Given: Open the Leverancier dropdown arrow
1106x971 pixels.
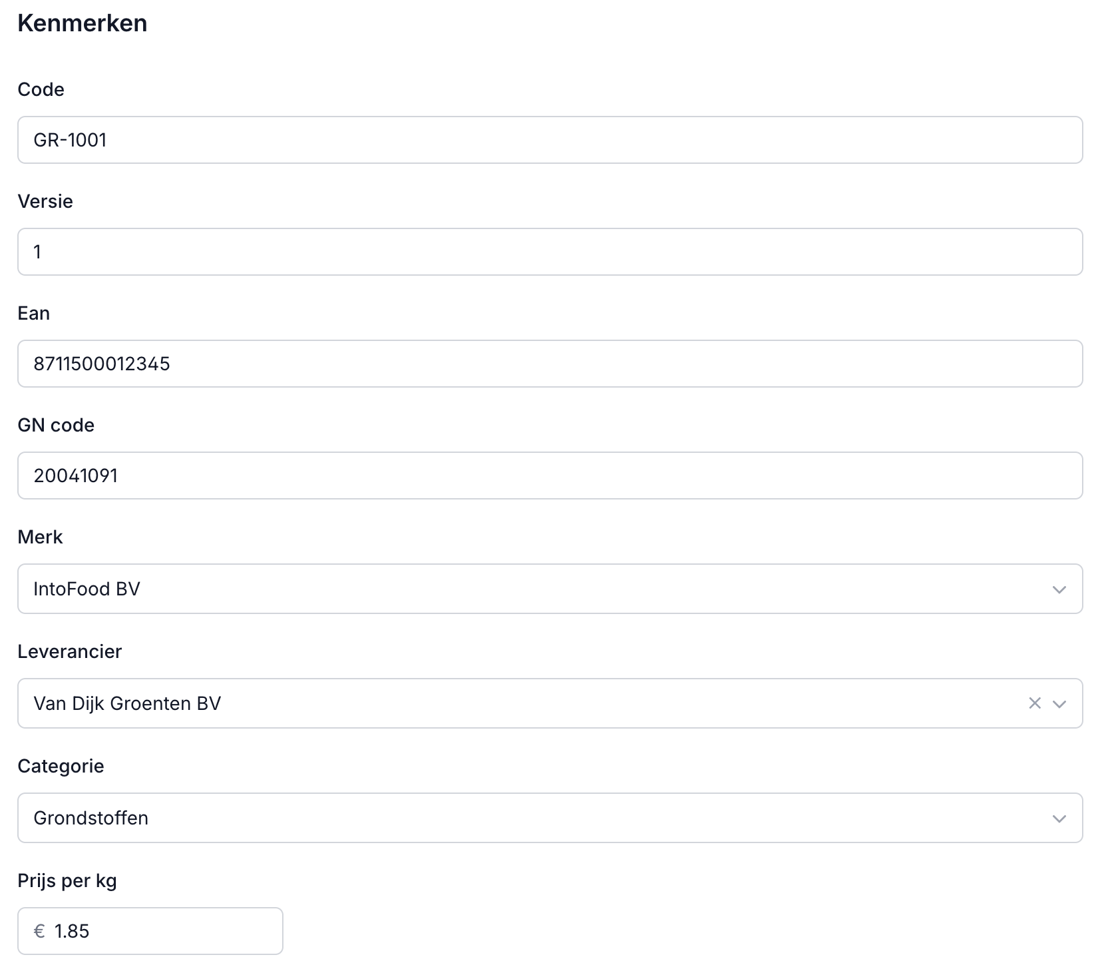Looking at the screenshot, I should (x=1059, y=704).
